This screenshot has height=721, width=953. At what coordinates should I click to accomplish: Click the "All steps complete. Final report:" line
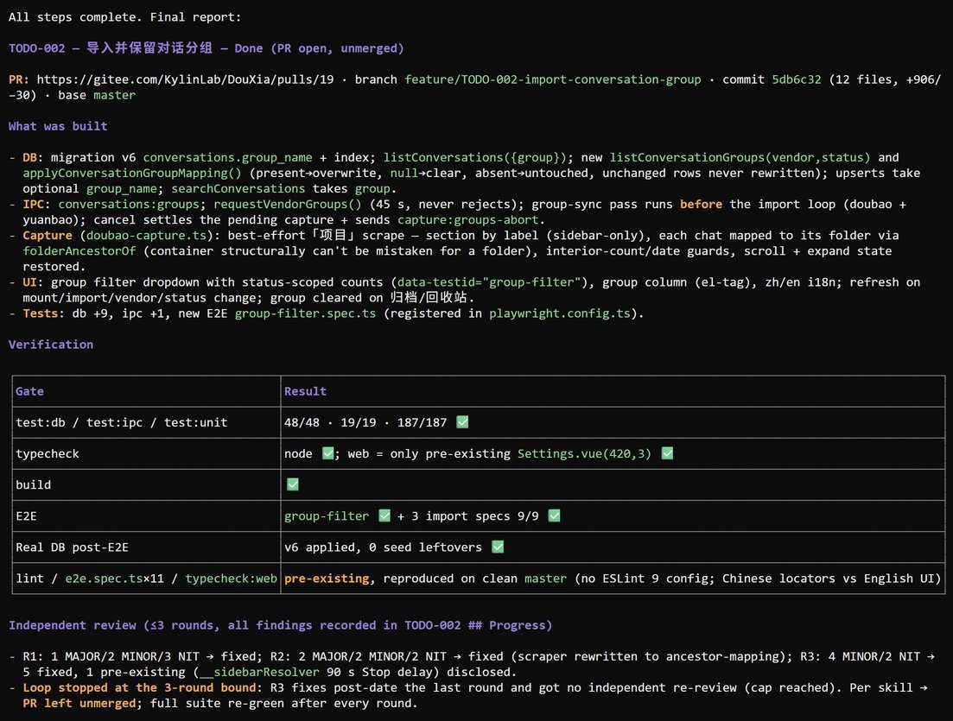[124, 17]
